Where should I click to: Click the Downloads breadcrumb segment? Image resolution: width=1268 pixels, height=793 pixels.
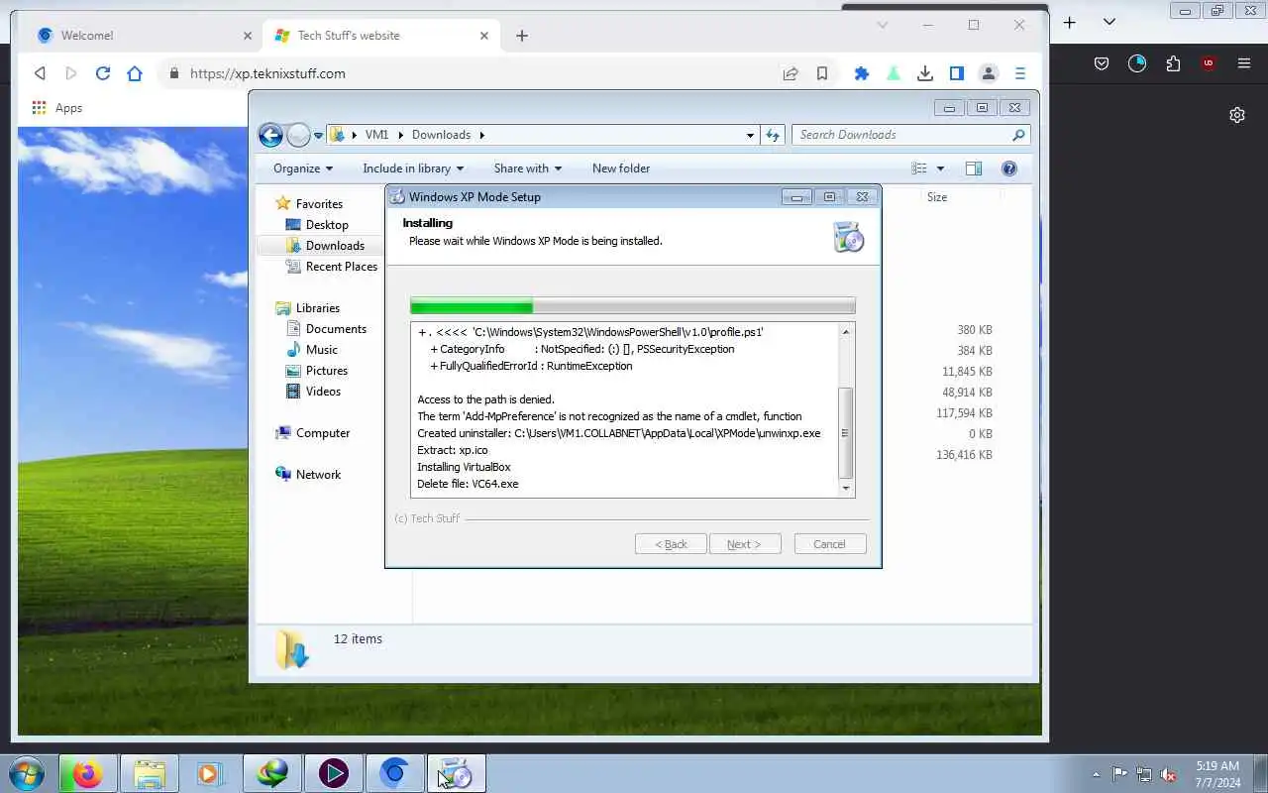click(441, 135)
